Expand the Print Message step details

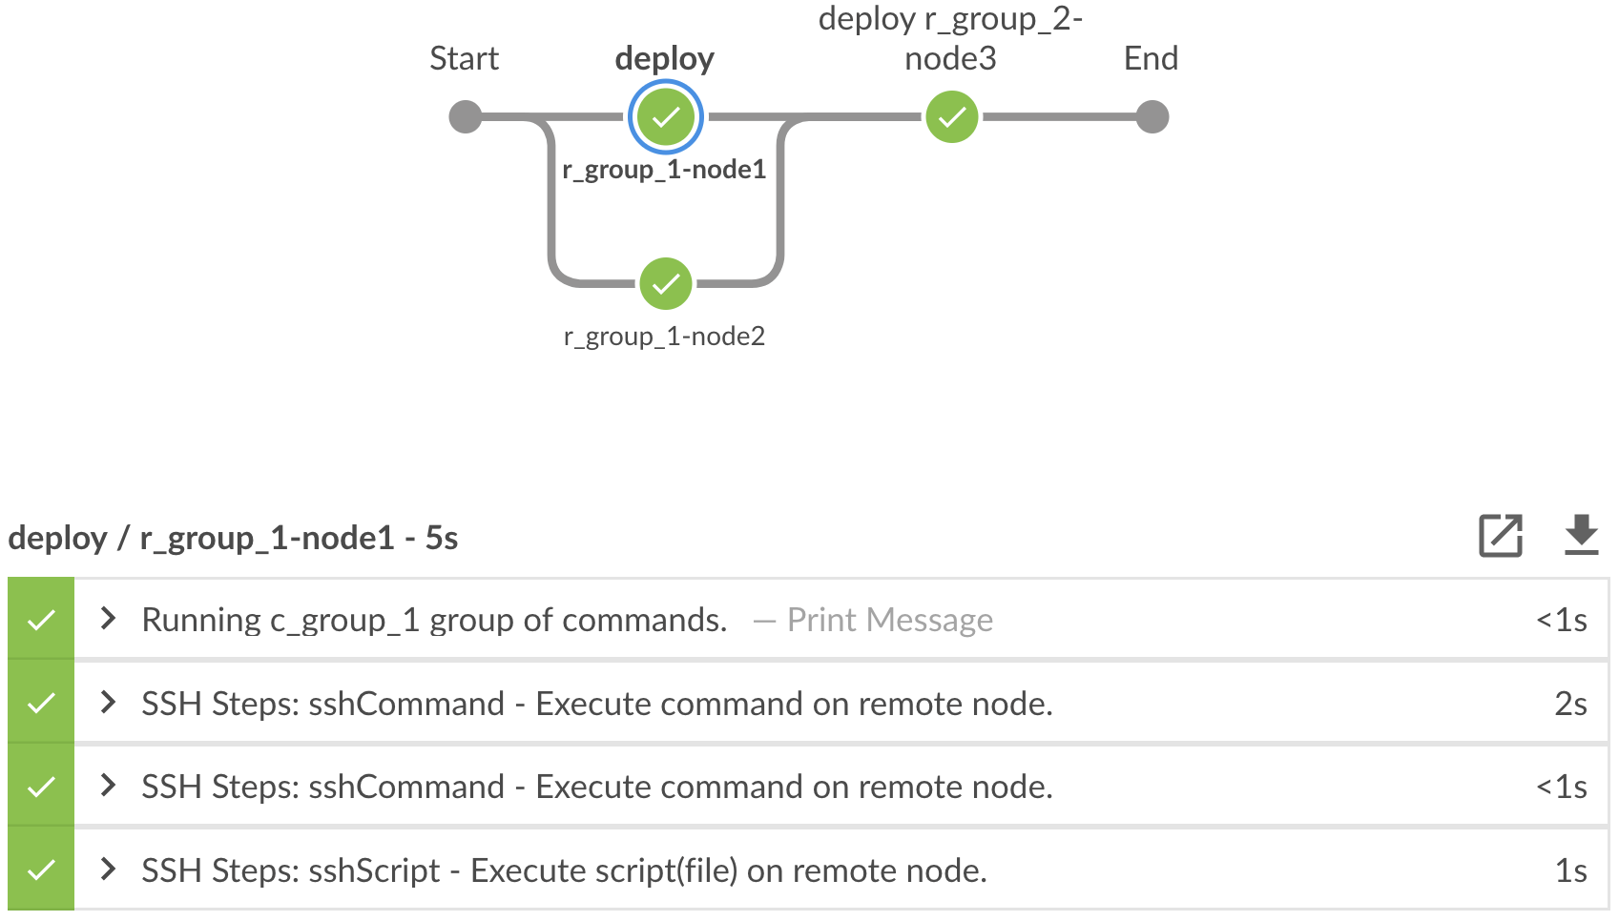[x=108, y=620]
